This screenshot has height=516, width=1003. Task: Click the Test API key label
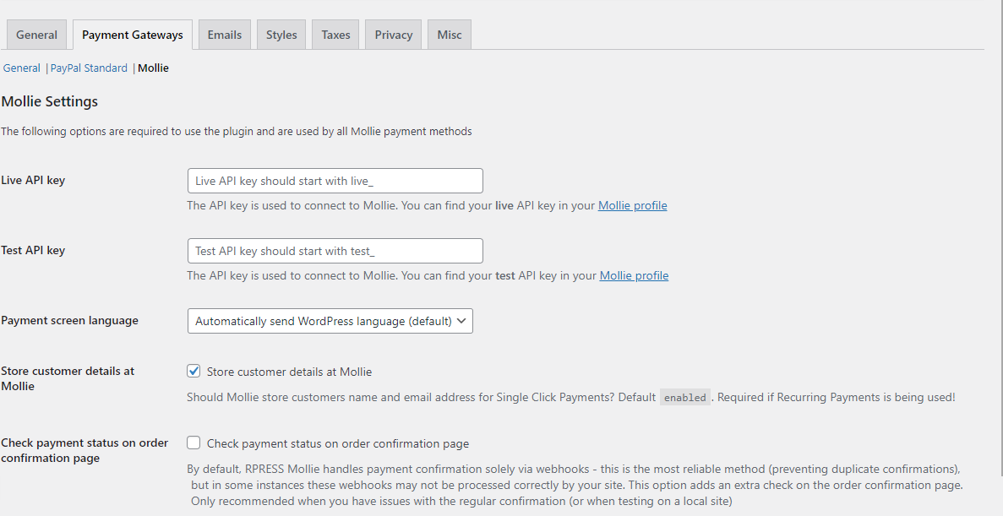pos(33,251)
